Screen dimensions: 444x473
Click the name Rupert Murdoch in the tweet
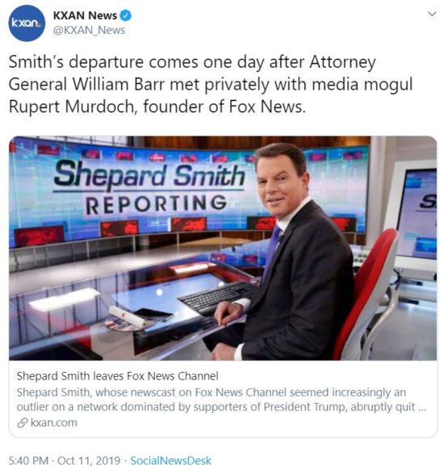click(x=71, y=107)
